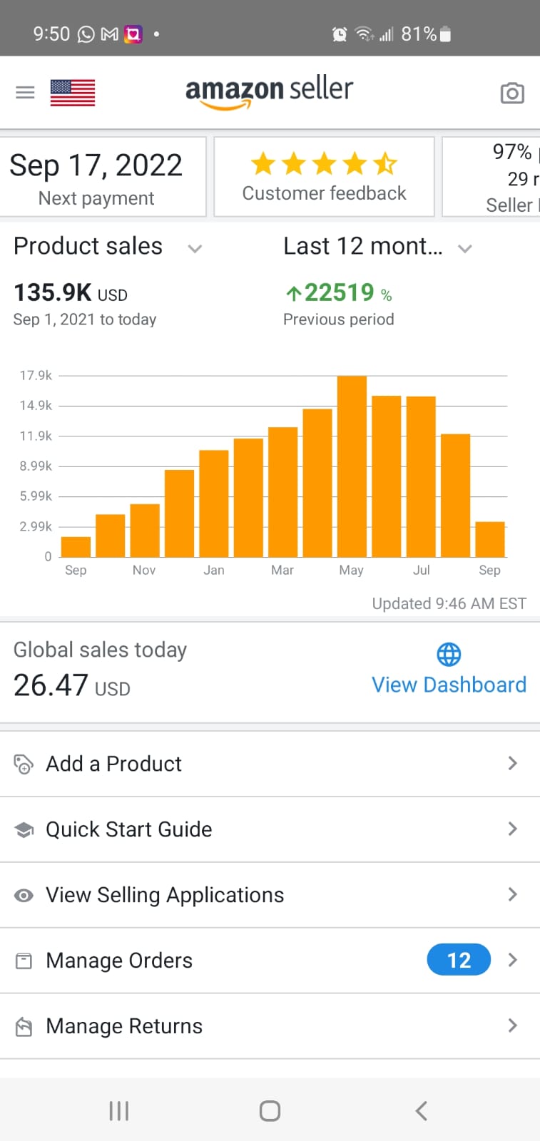
Task: Select Quick Start Guide from the list
Action: pos(129,829)
